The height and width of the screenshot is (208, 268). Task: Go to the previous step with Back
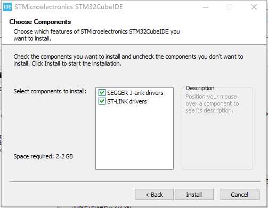154,195
